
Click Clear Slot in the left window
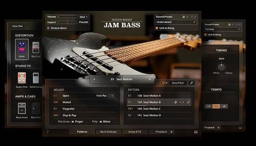click(x=17, y=26)
